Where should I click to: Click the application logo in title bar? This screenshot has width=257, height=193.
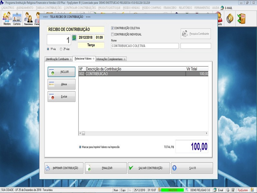tap(2, 3)
